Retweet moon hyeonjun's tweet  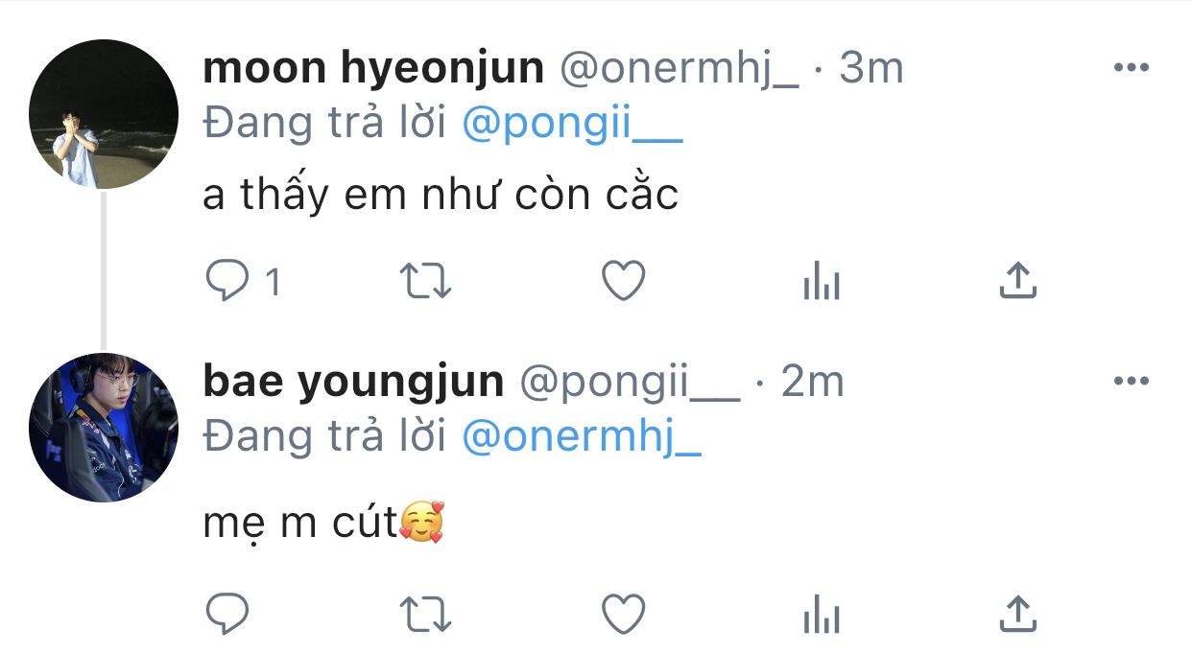(x=425, y=282)
